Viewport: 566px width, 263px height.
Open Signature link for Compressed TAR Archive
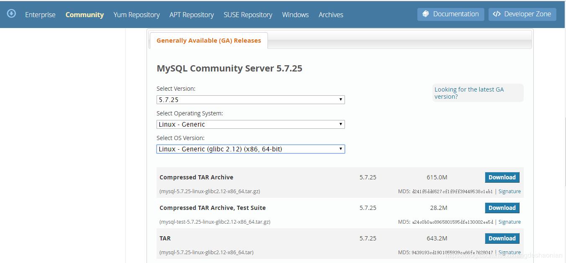509,192
